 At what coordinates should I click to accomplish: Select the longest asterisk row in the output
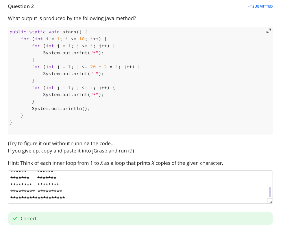37,197
